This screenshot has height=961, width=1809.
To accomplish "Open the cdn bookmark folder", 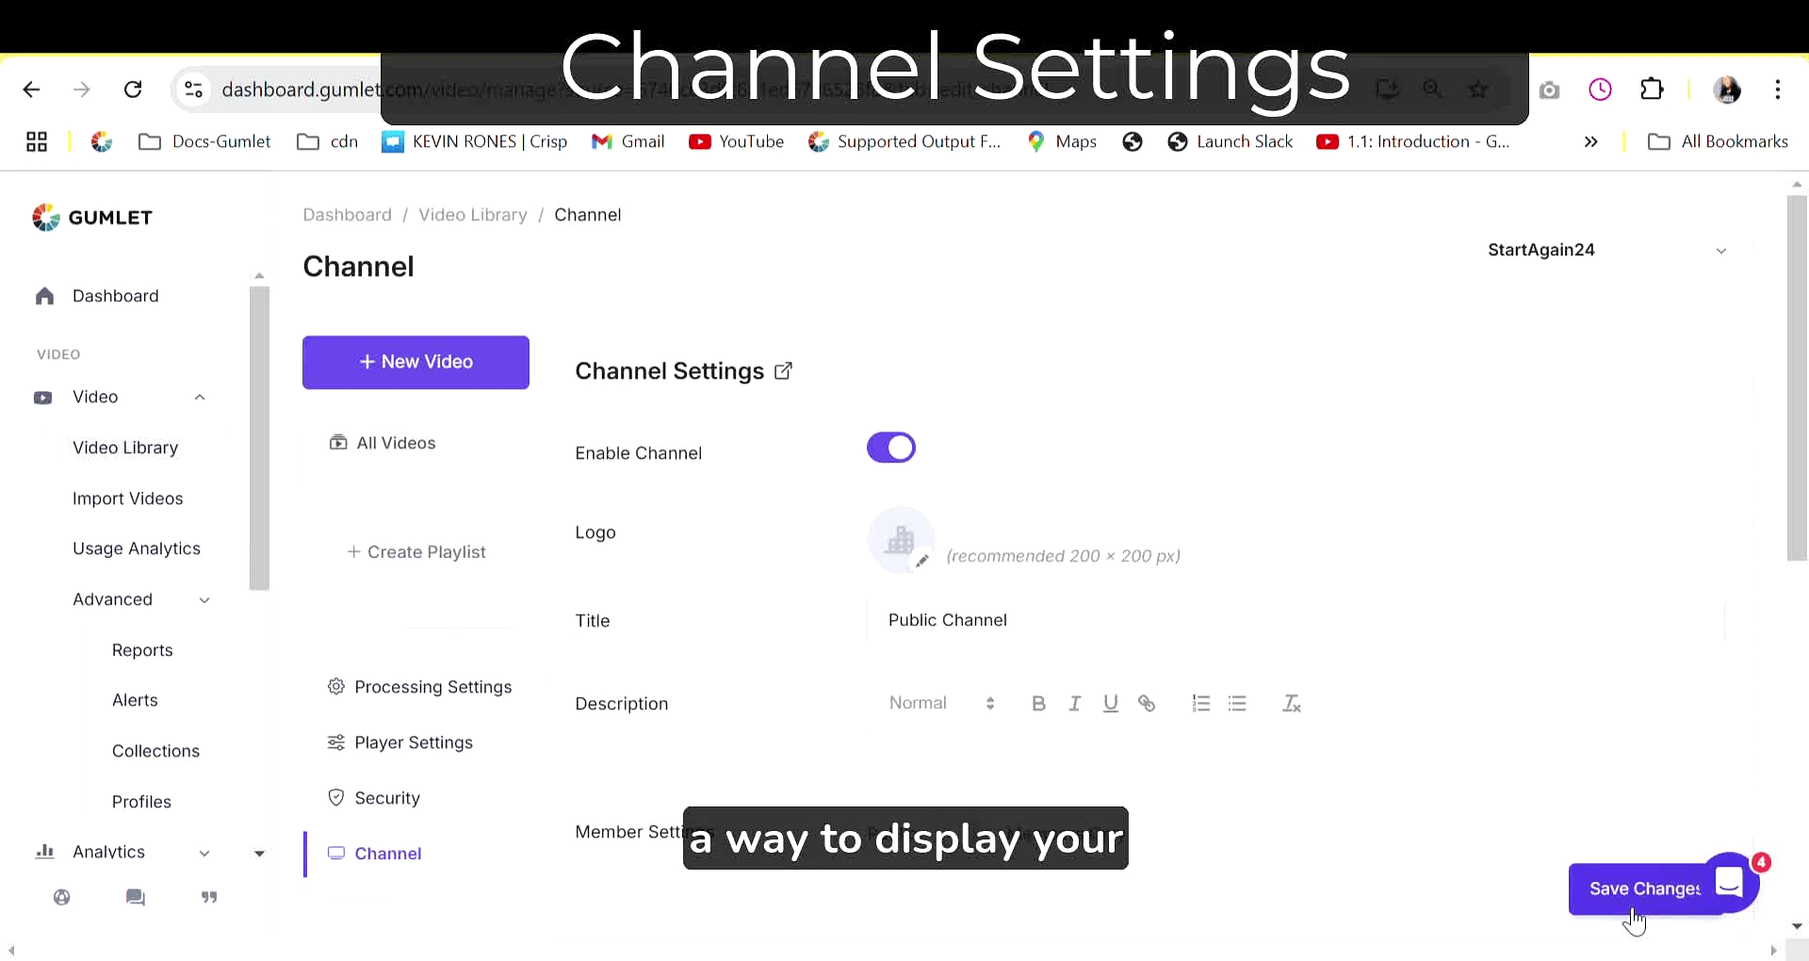I will pos(328,141).
